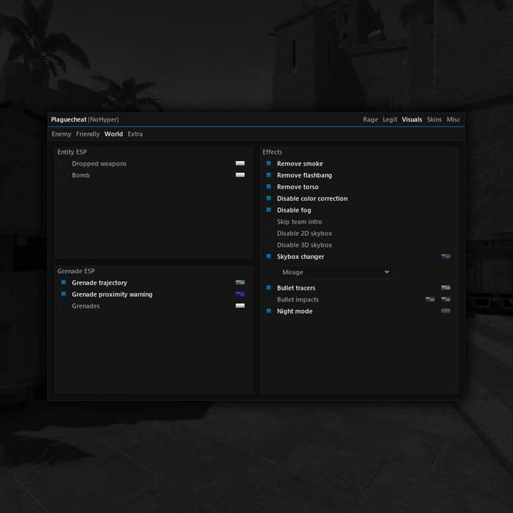This screenshot has height=513, width=513.
Task: Open Grenades color swatch
Action: (x=240, y=305)
